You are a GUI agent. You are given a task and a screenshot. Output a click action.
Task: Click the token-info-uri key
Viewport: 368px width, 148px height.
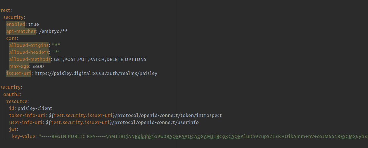coord(27,116)
